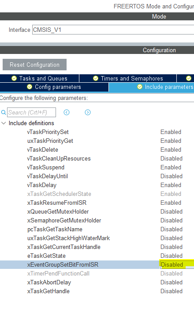Select the uxTaskGetStackHighWaterMark row label
Viewport: 194px width, 310px height.
[69, 238]
